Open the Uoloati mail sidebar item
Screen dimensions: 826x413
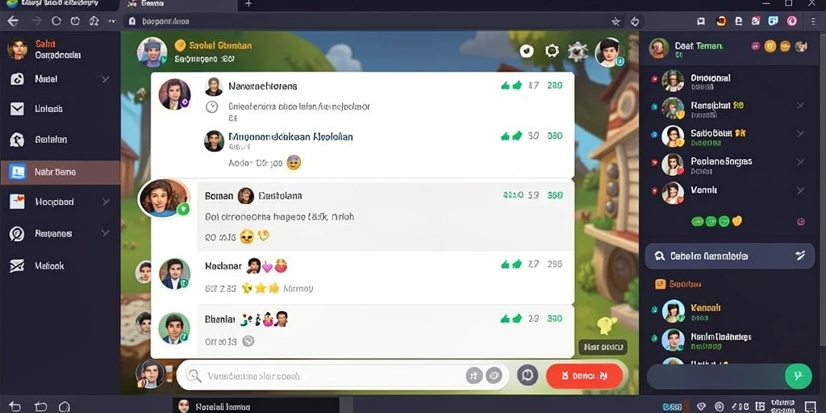click(x=60, y=109)
